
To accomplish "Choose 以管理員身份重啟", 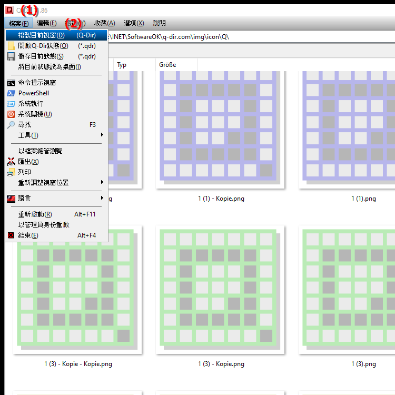I will pyautogui.click(x=56, y=225).
